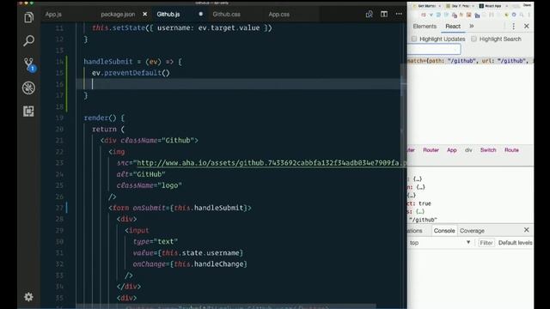Open the Search magnifier in activity bar
Viewport: 550px width, 309px height.
[x=28, y=40]
